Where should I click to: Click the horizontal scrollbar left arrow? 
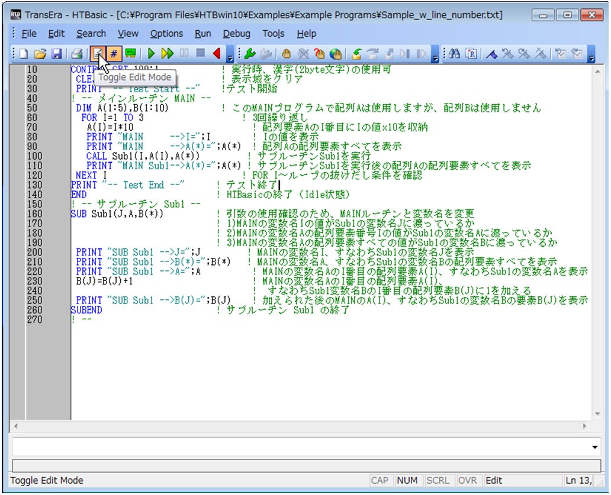click(15, 426)
